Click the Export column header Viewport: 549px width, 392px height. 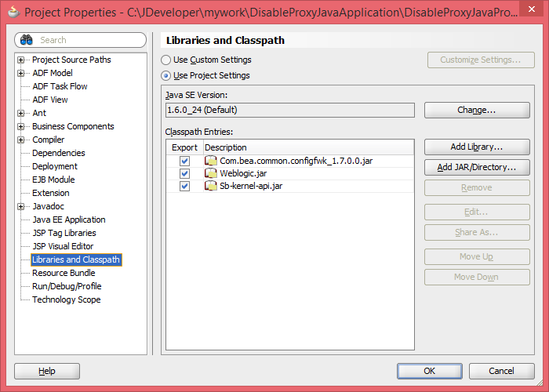(184, 147)
